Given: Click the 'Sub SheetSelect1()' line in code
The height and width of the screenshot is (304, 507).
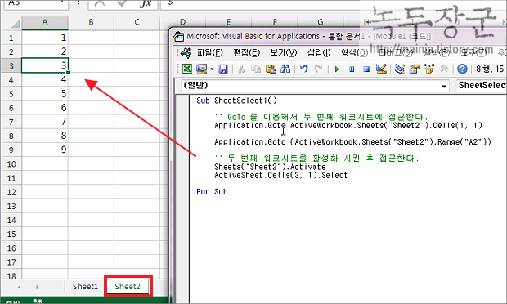Looking at the screenshot, I should (x=236, y=101).
